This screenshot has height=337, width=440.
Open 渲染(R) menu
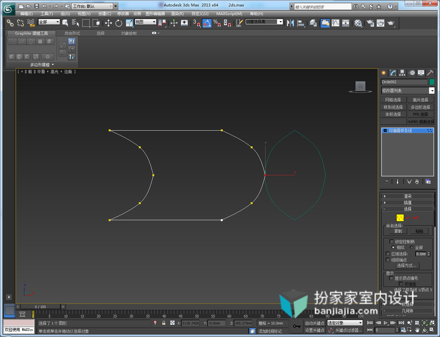(177, 13)
